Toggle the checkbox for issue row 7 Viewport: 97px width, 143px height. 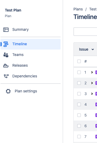[x=79, y=137]
